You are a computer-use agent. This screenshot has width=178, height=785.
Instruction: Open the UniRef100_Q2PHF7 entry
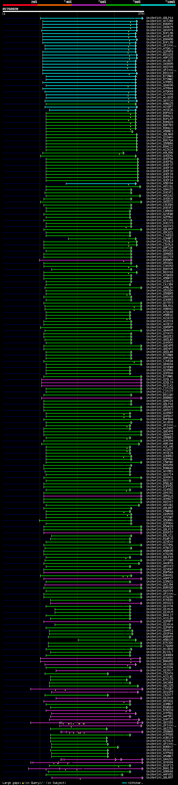click(160, 622)
